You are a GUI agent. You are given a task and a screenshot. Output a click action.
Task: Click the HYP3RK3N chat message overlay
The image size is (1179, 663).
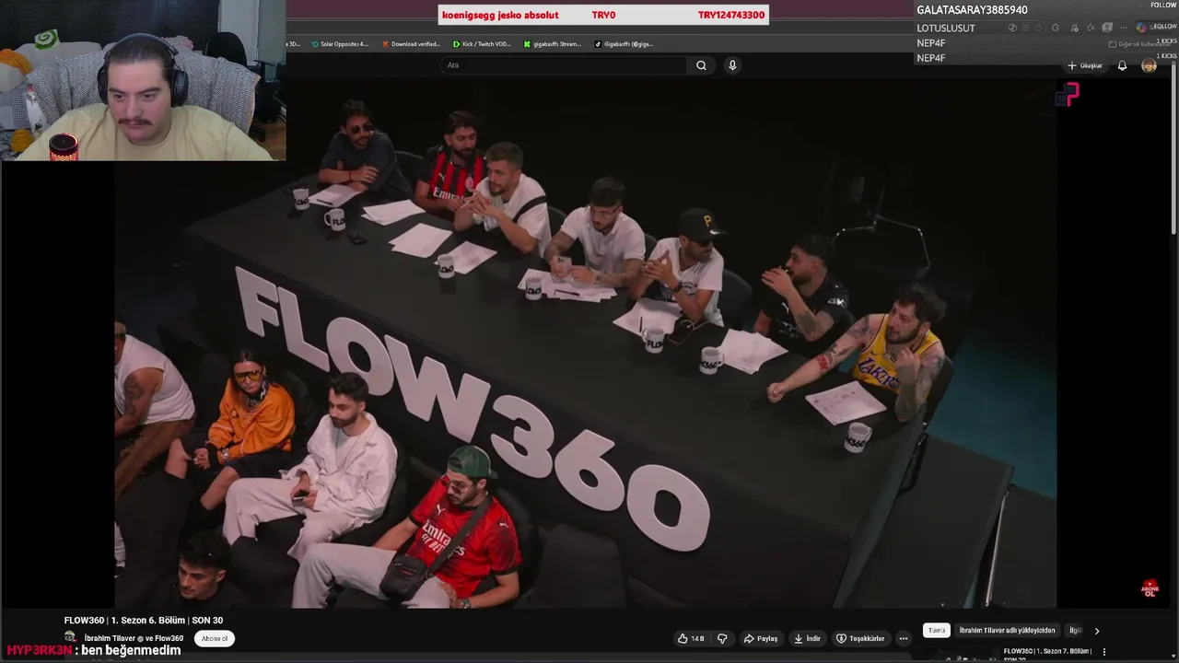pyautogui.click(x=94, y=650)
